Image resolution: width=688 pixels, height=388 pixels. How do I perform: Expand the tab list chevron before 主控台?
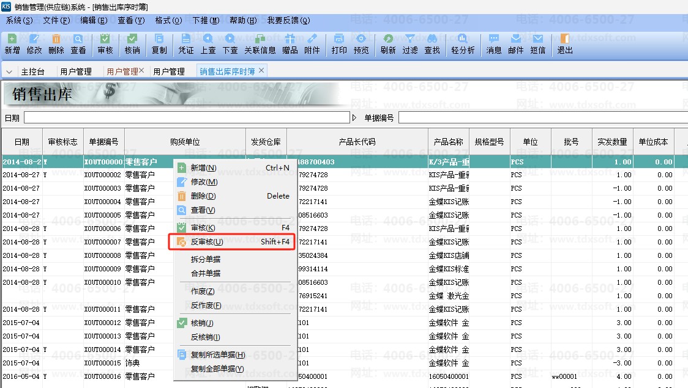9,71
